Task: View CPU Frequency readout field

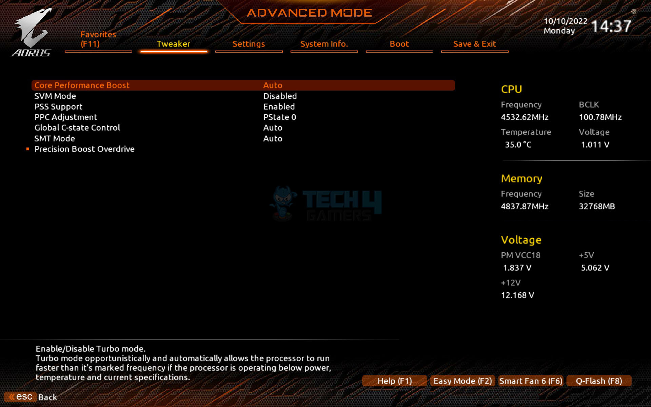Action: [524, 117]
